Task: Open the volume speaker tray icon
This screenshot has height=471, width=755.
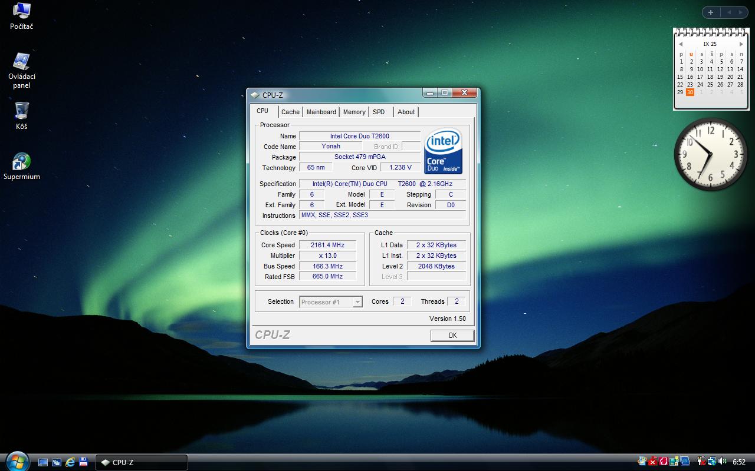Action: [x=723, y=461]
